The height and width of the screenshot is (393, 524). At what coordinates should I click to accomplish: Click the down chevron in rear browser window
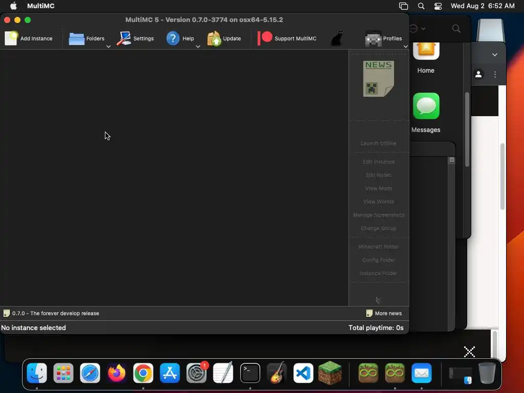click(495, 54)
